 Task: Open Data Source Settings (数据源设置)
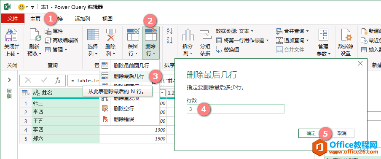tap(346, 43)
